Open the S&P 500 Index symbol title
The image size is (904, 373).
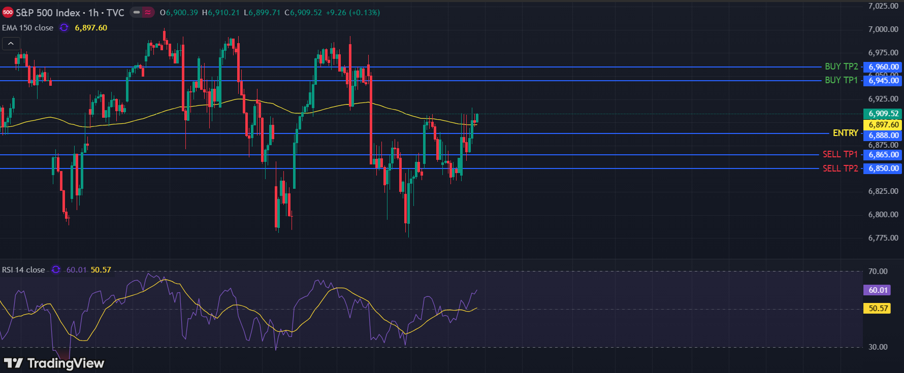[x=70, y=13]
